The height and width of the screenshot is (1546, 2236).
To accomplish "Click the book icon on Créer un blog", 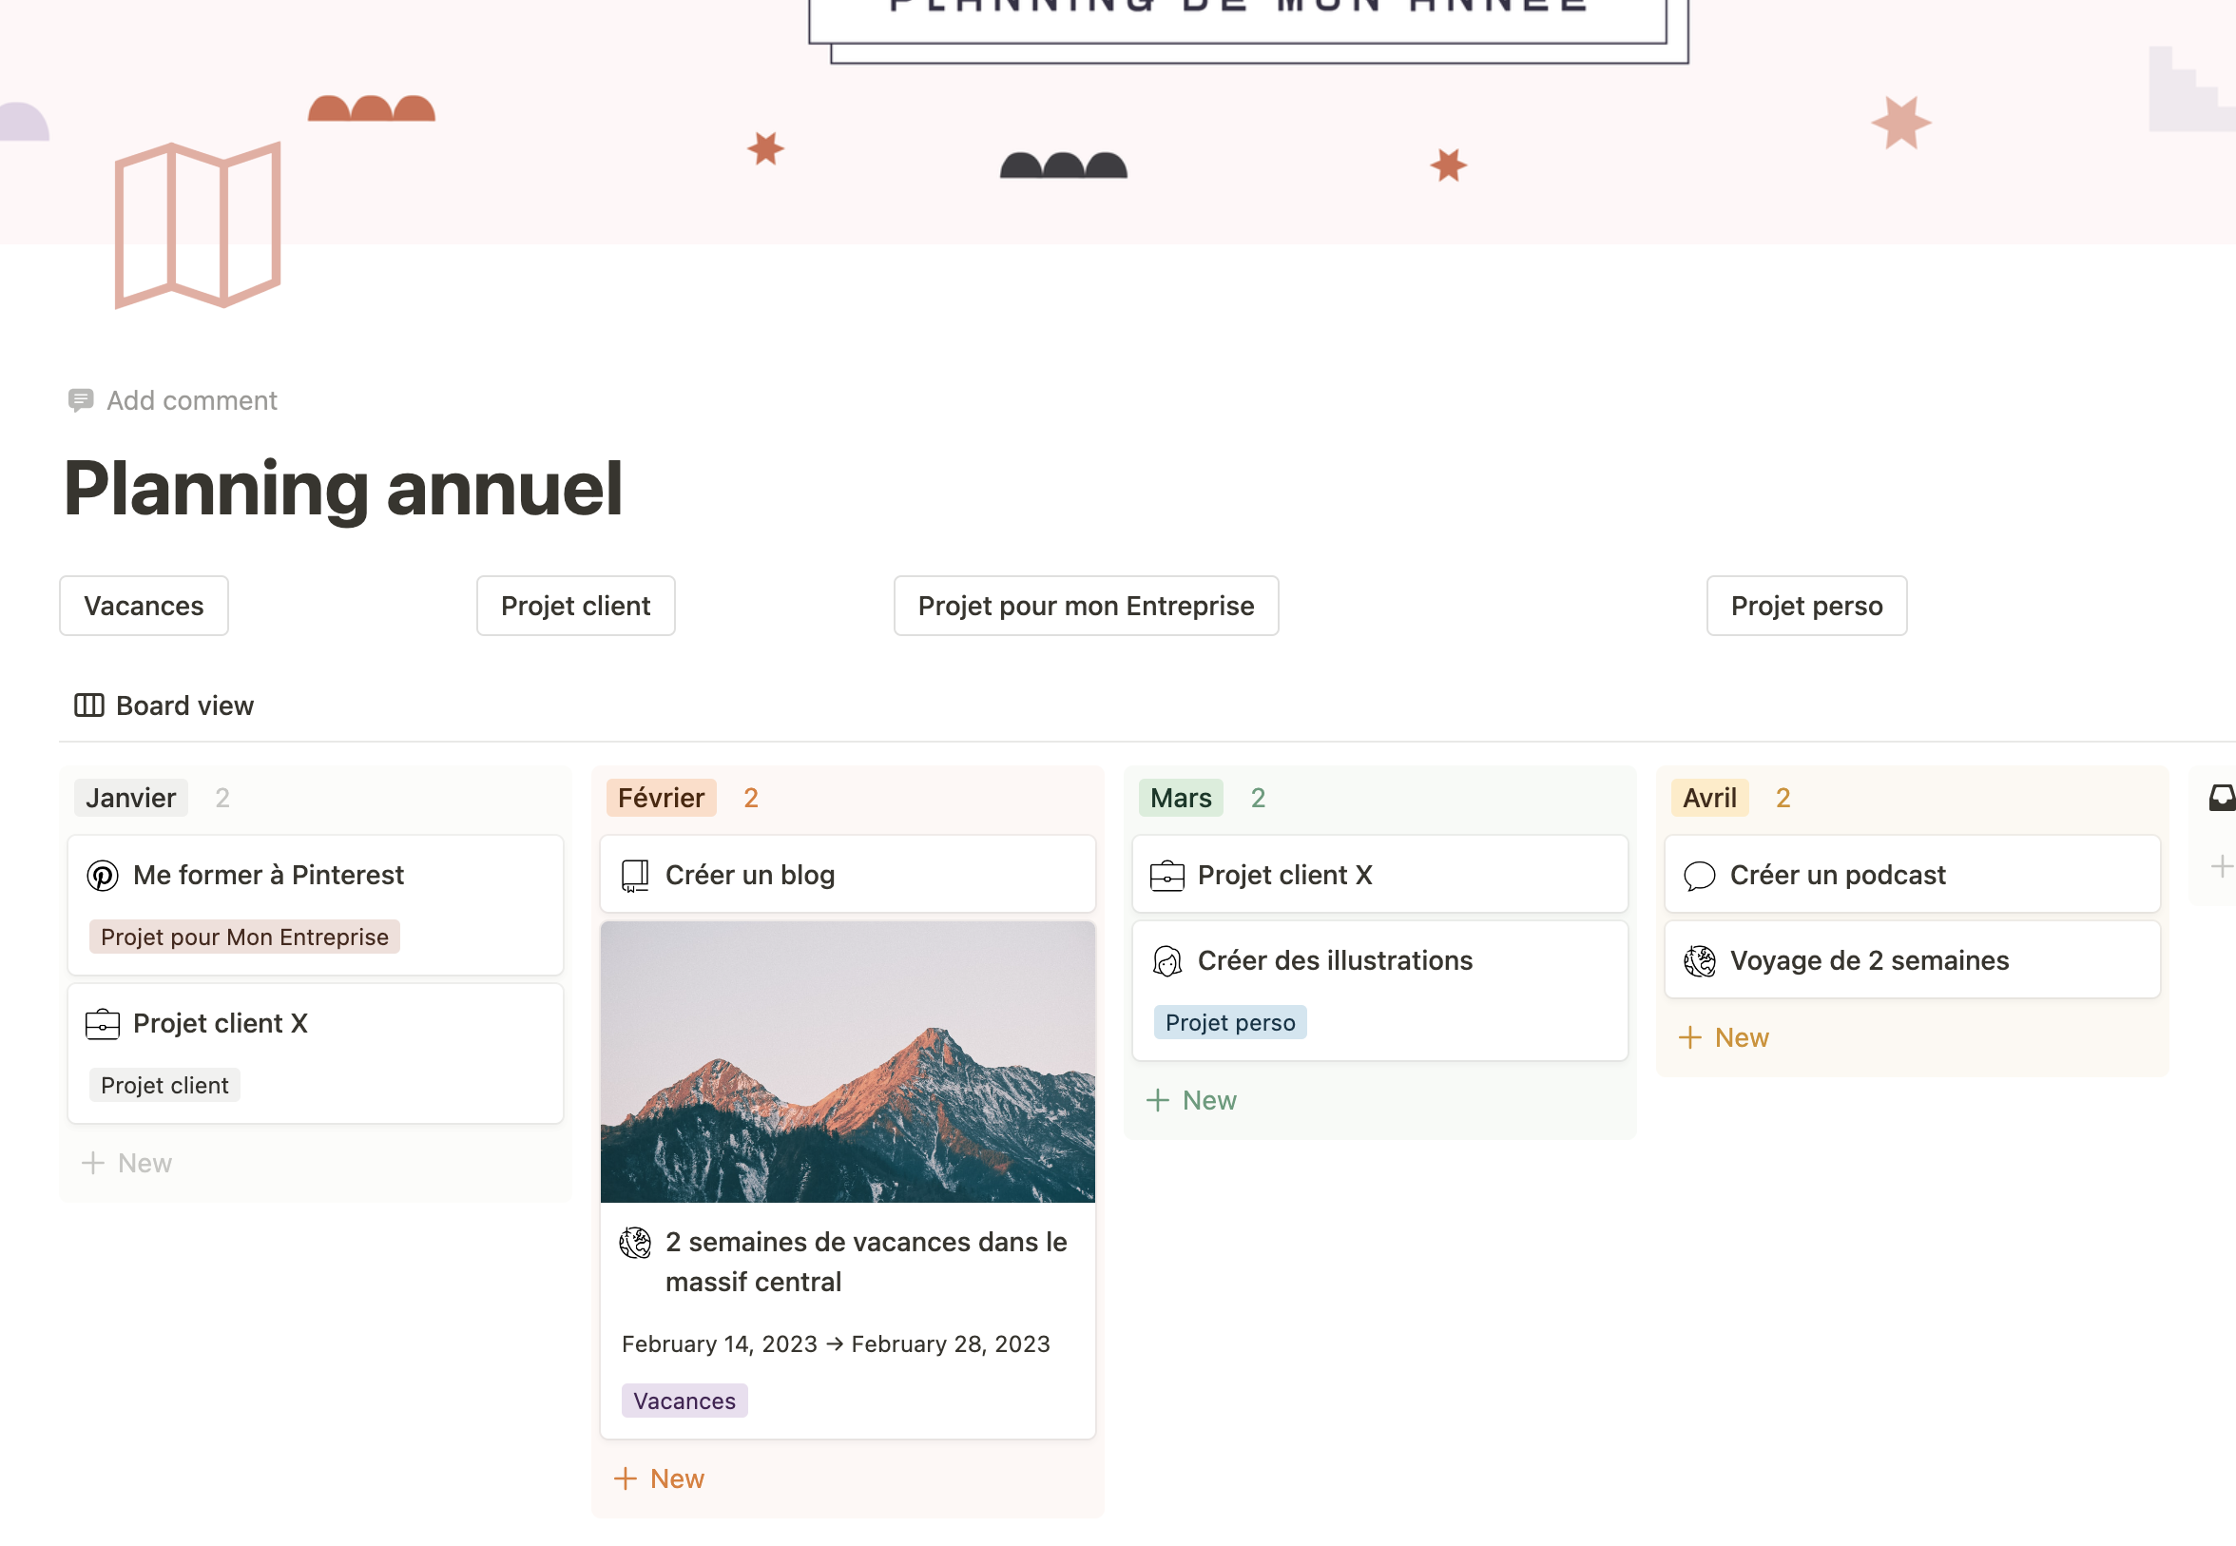I will point(634,876).
